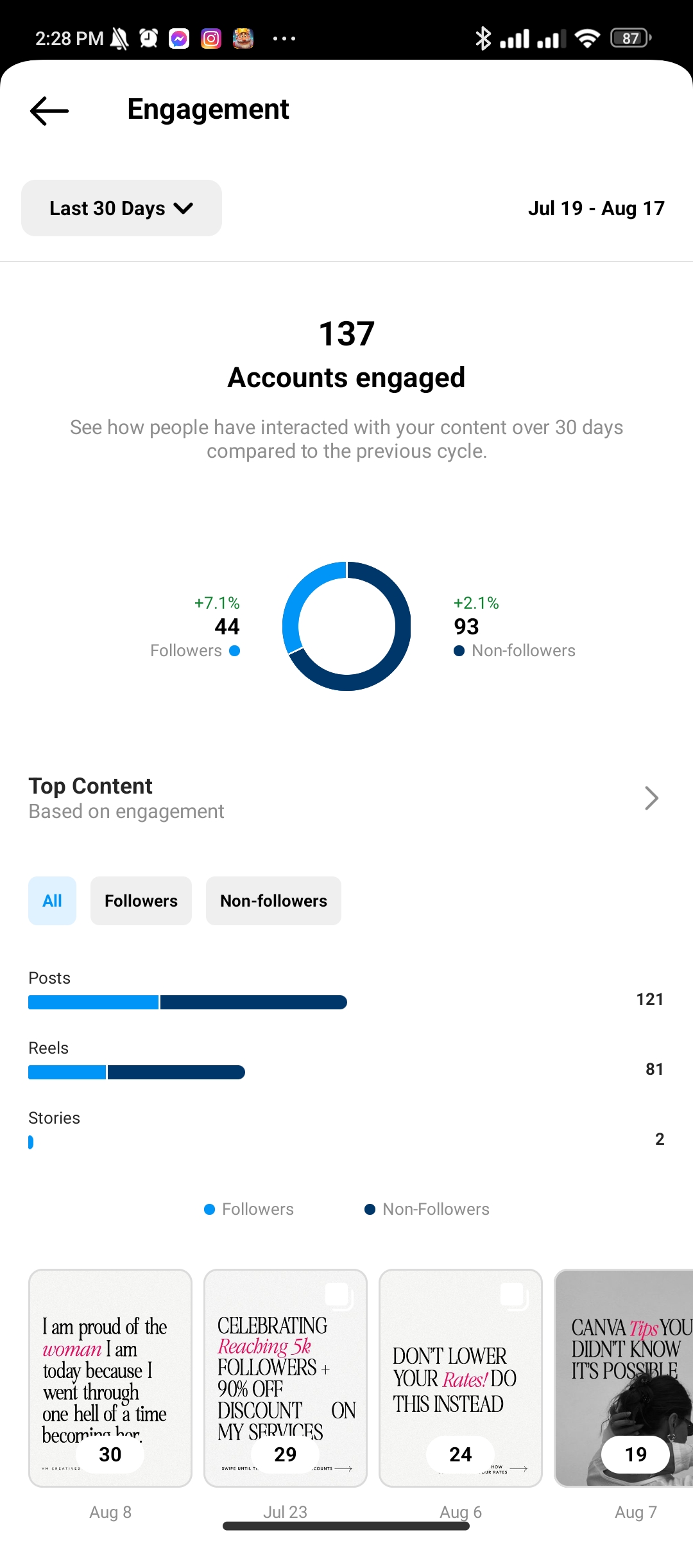
Task: Select the Followers filter chip
Action: click(x=141, y=901)
